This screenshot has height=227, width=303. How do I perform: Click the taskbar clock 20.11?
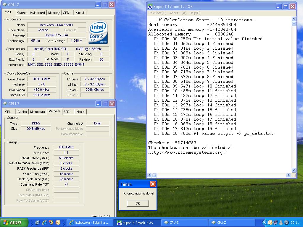[294, 223]
